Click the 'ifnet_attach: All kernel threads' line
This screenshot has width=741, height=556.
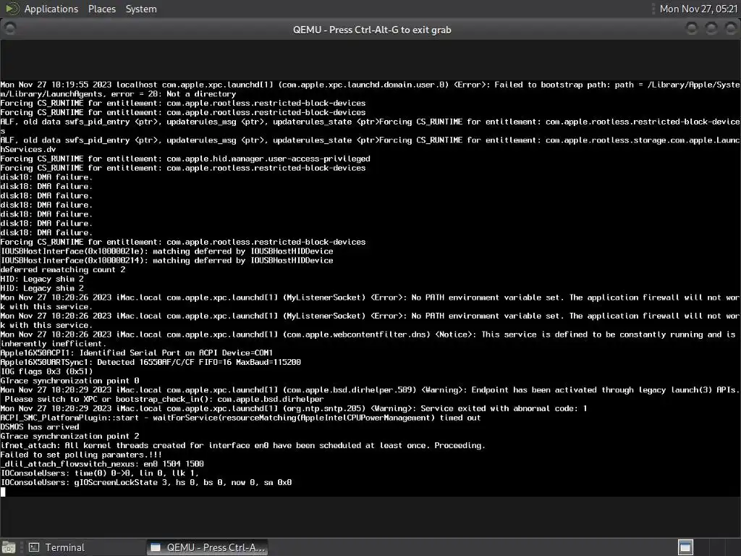click(x=243, y=446)
